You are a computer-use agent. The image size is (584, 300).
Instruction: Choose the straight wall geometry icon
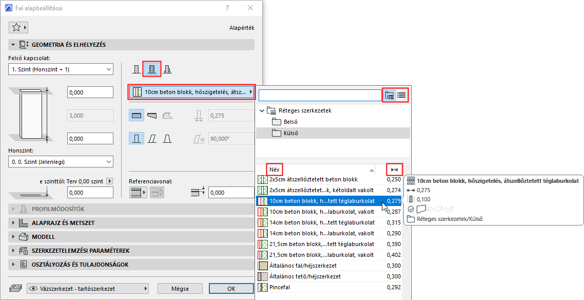pos(137,116)
